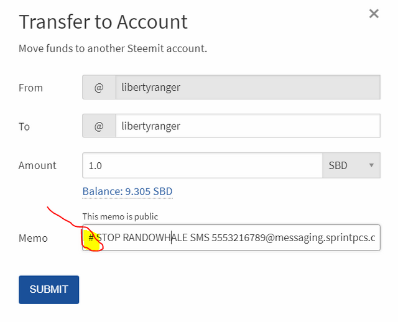Click the yellow highlighted # in memo
Screen dimensions: 398x322
click(91, 237)
